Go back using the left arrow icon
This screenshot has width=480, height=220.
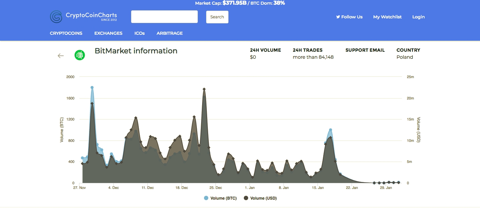click(61, 56)
